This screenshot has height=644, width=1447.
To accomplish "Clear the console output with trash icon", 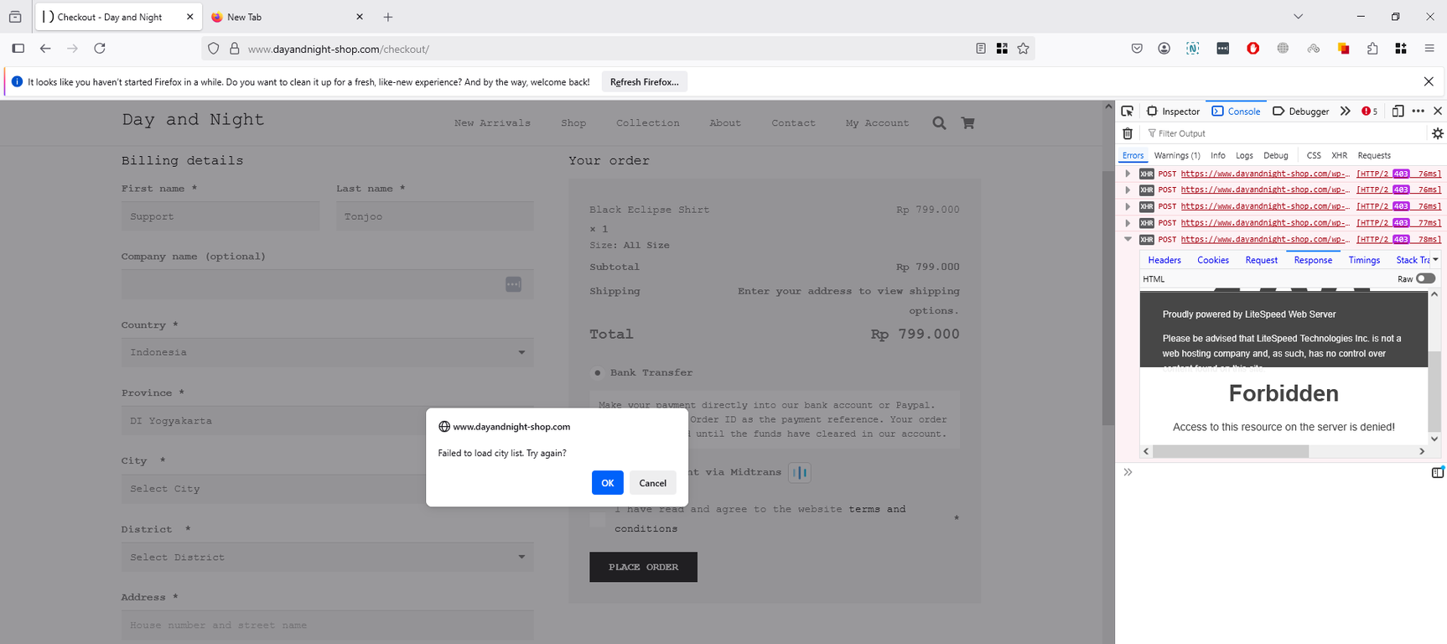I will click(x=1128, y=133).
